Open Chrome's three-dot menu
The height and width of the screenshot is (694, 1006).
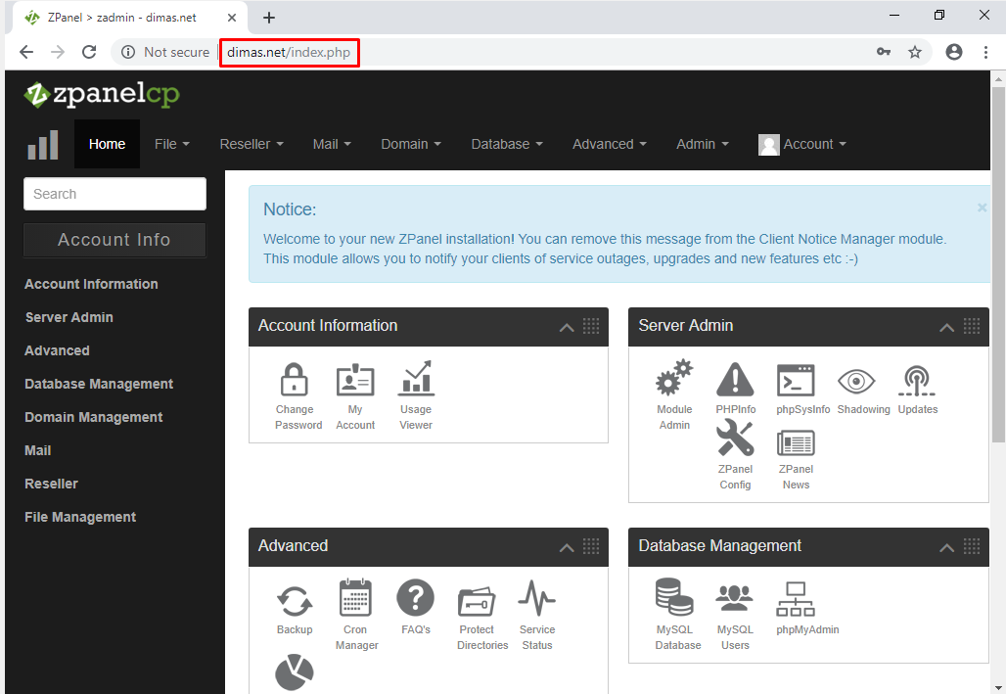(985, 52)
